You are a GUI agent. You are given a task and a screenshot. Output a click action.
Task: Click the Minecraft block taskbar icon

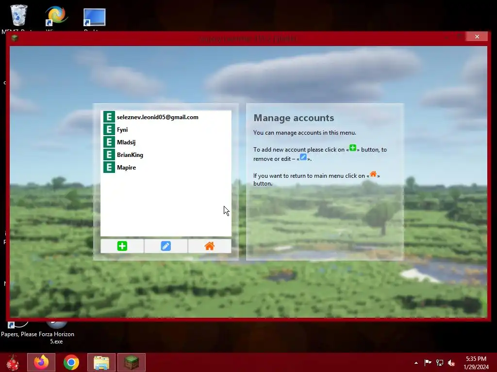coord(132,362)
